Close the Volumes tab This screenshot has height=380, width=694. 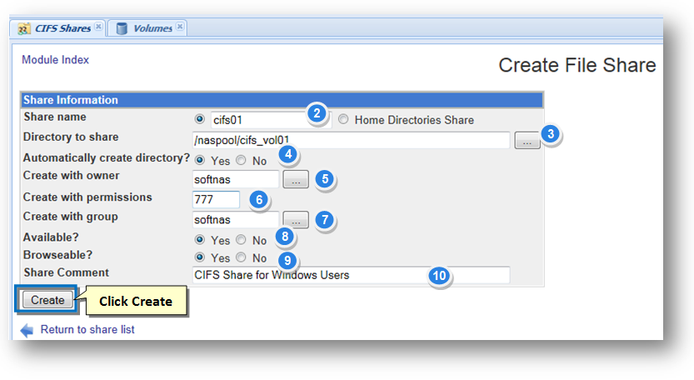(179, 27)
